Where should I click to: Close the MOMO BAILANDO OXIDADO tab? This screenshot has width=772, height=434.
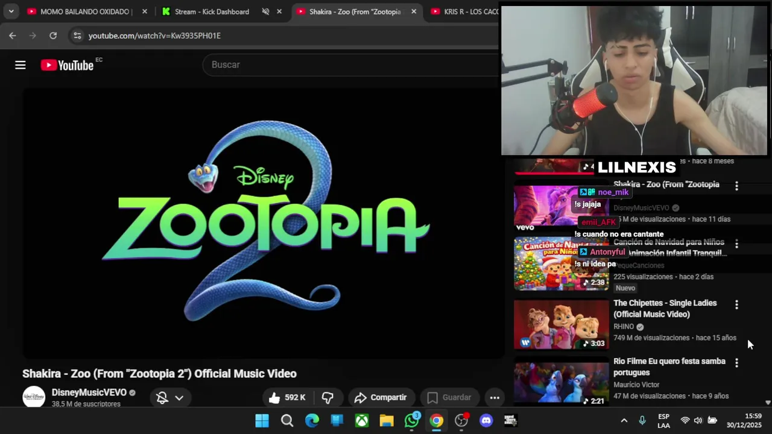click(144, 11)
